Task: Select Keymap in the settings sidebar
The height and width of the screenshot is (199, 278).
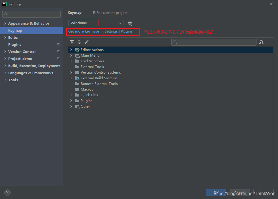Action: [15, 31]
